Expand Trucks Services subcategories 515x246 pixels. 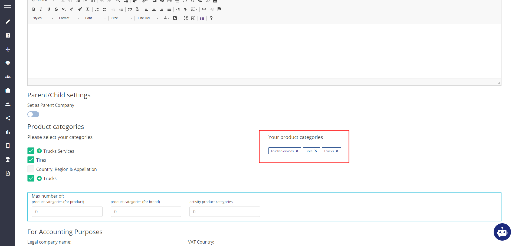pos(39,151)
